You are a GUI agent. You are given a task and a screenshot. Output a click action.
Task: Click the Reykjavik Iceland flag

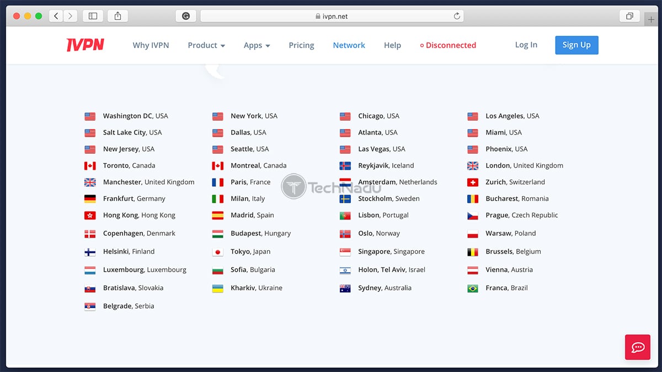click(x=345, y=166)
